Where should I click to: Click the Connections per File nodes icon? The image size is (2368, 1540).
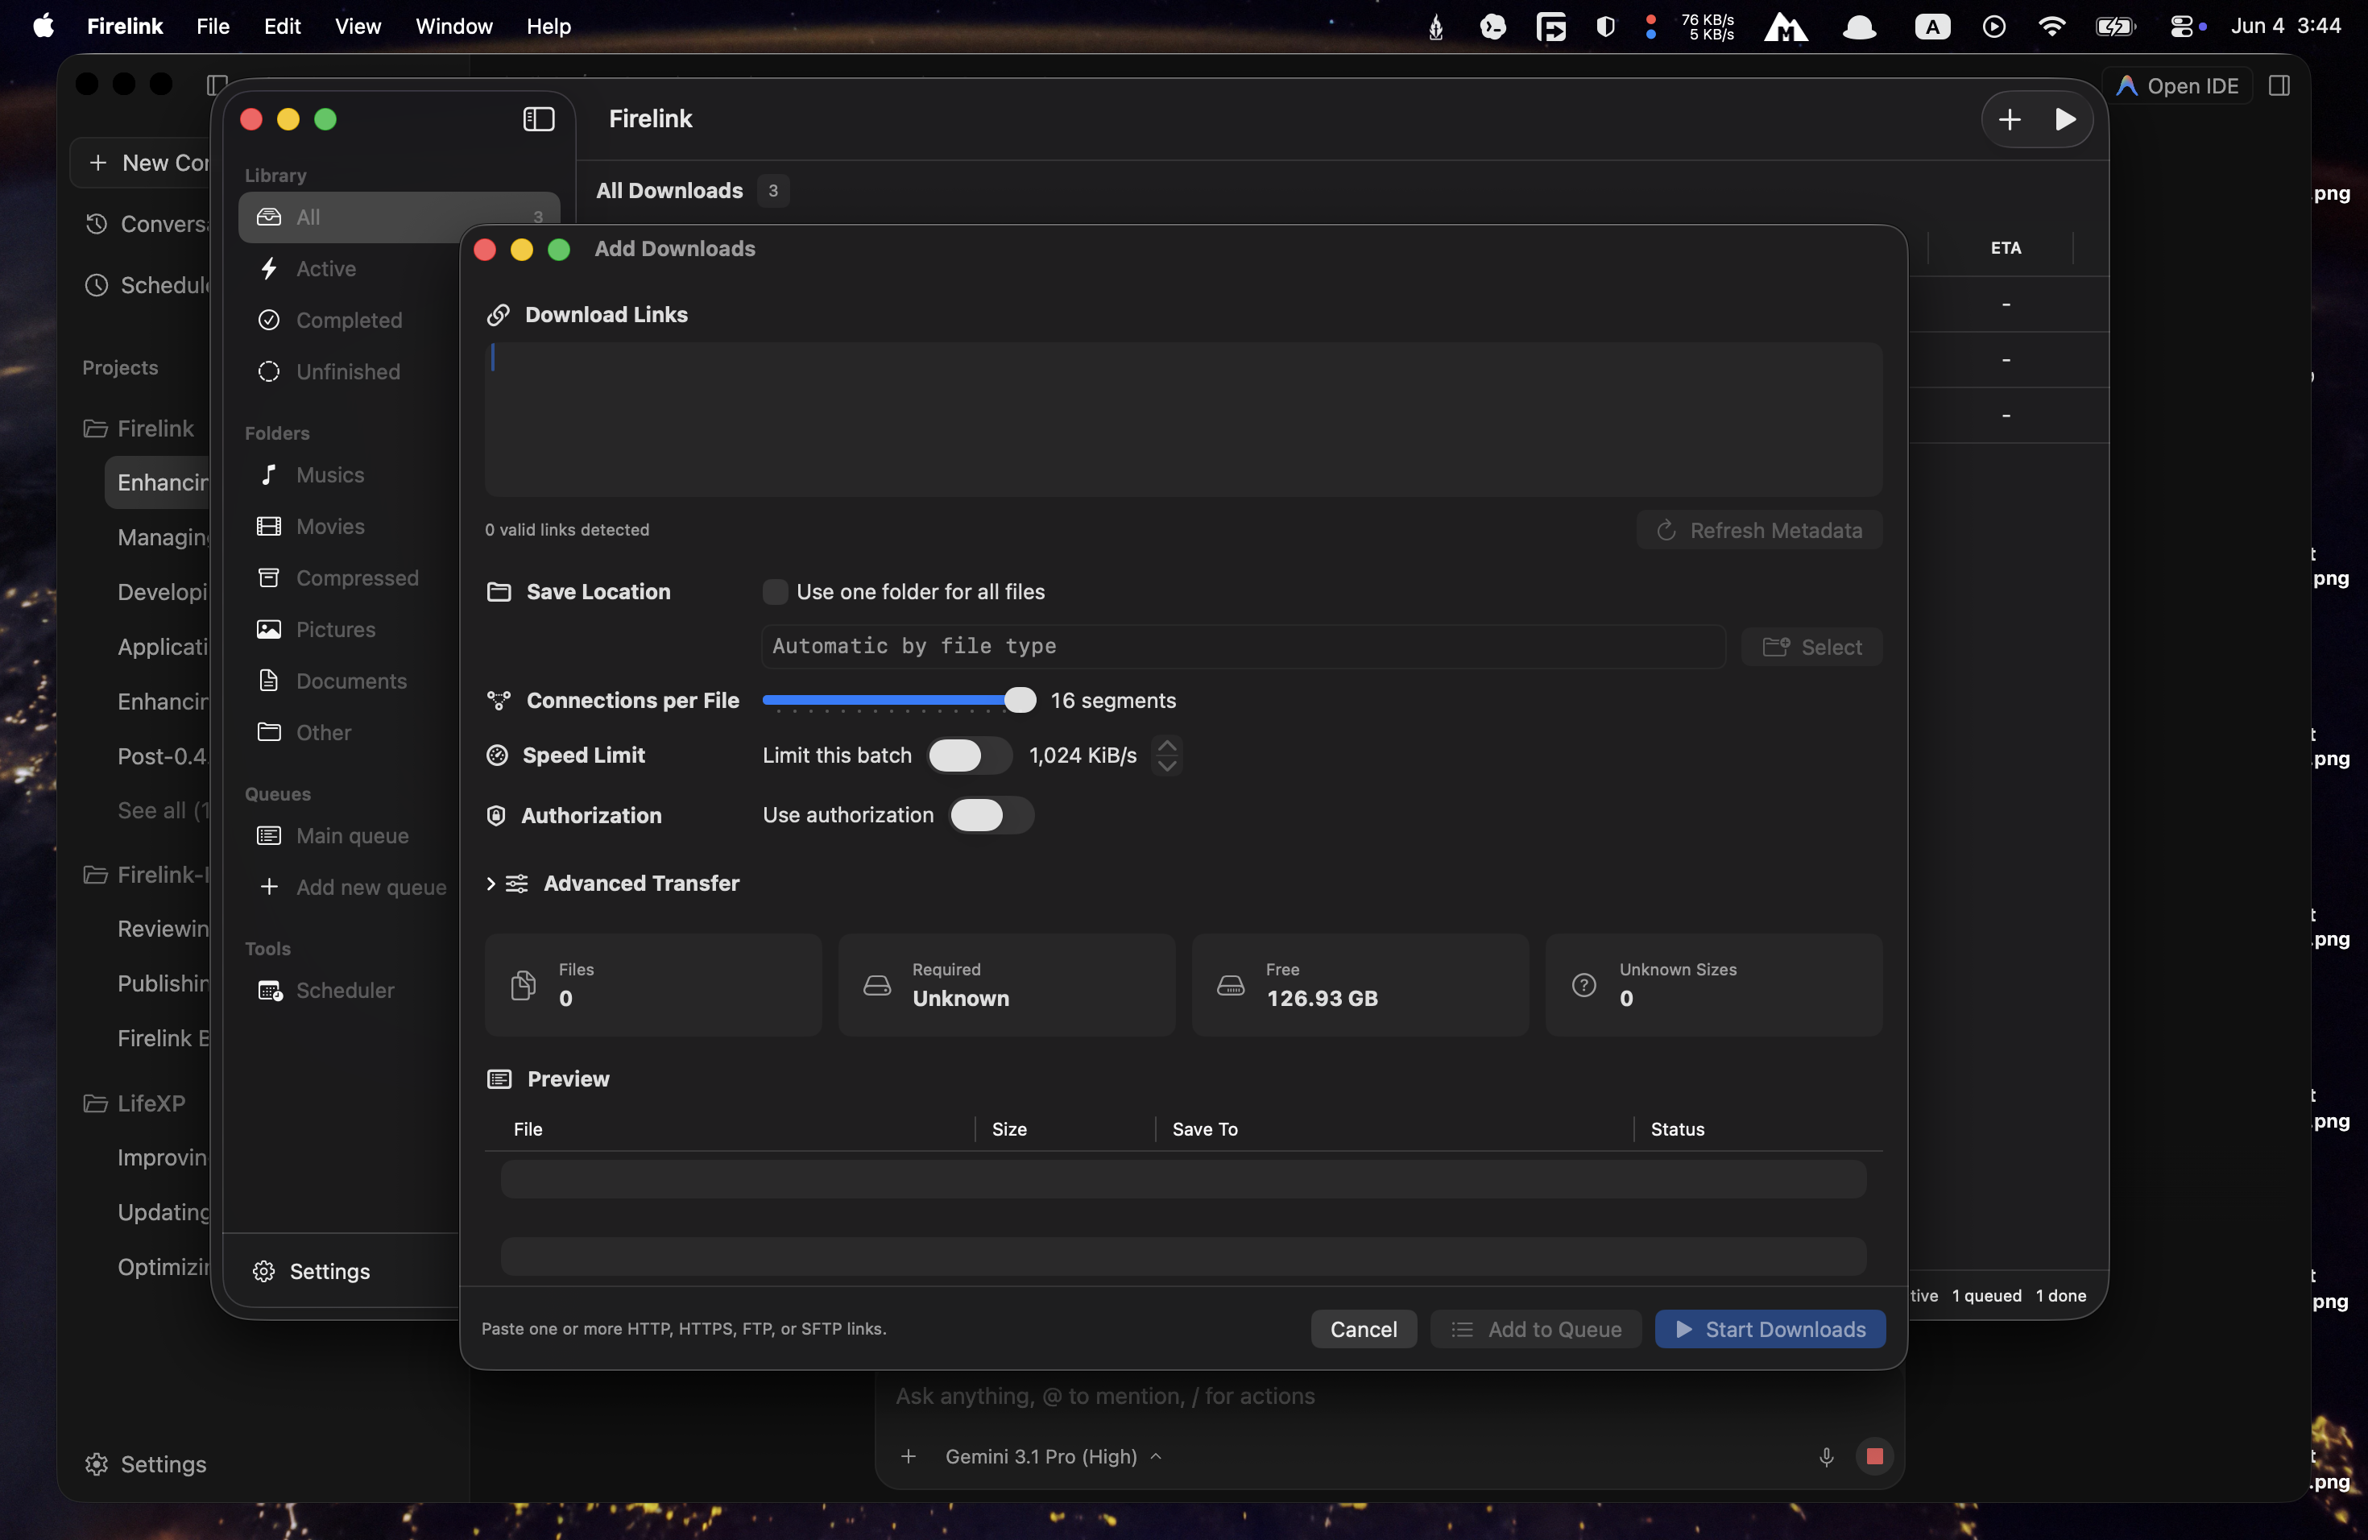click(x=499, y=701)
